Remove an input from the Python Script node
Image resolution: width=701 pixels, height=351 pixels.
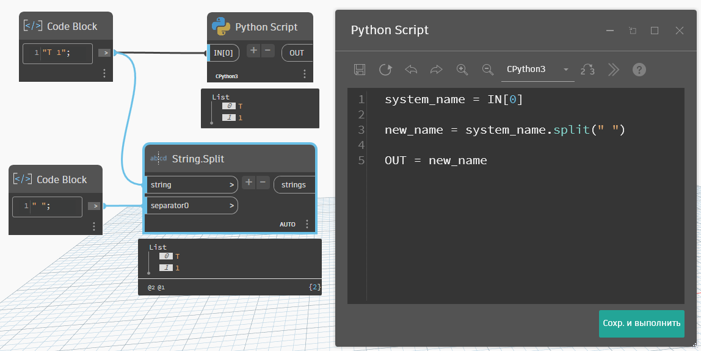[267, 51]
